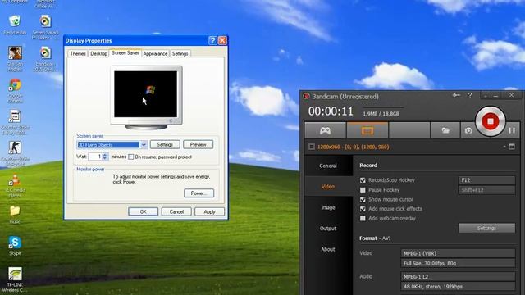Open Seven Sense desktop shortcut

pos(45,27)
